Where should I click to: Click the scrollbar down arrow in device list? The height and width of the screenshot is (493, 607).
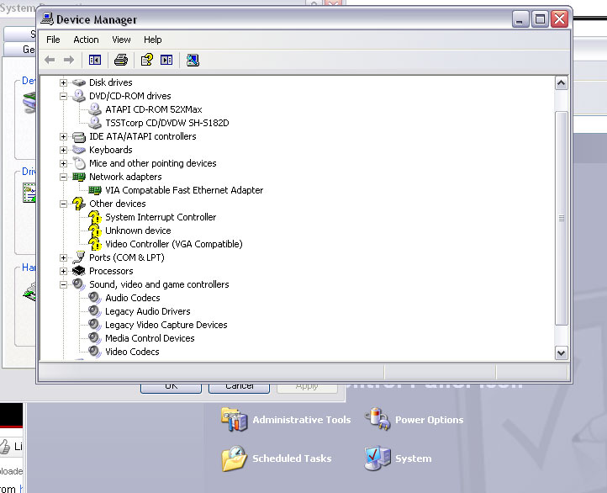(562, 353)
